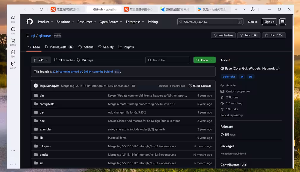Open the sidebar more options dots
The width and height of the screenshot is (300, 172).
tap(13, 150)
